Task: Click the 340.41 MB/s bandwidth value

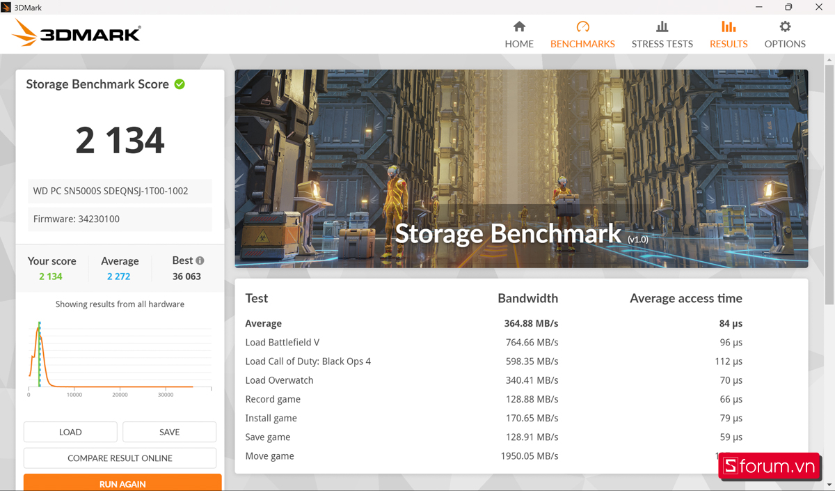Action: click(x=532, y=380)
